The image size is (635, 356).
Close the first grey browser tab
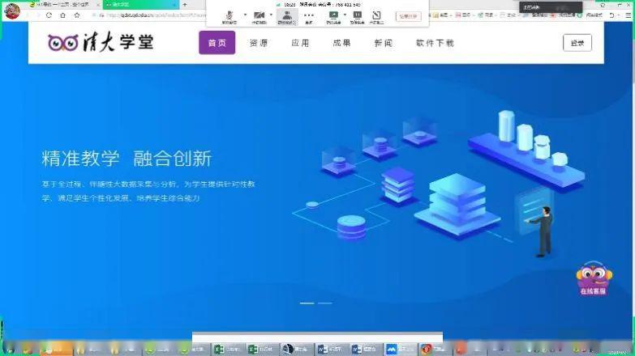98,4
